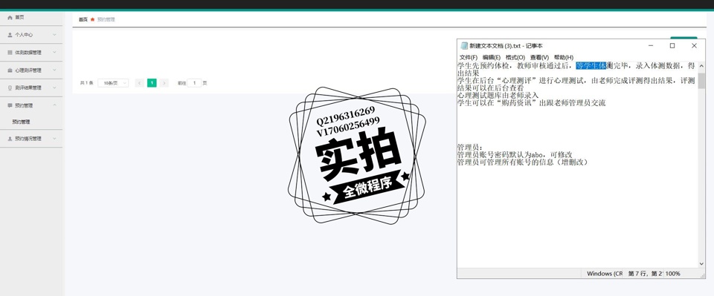Screen dimensions: 714x296
Task: Click the 前往 page number input field
Action: click(194, 83)
